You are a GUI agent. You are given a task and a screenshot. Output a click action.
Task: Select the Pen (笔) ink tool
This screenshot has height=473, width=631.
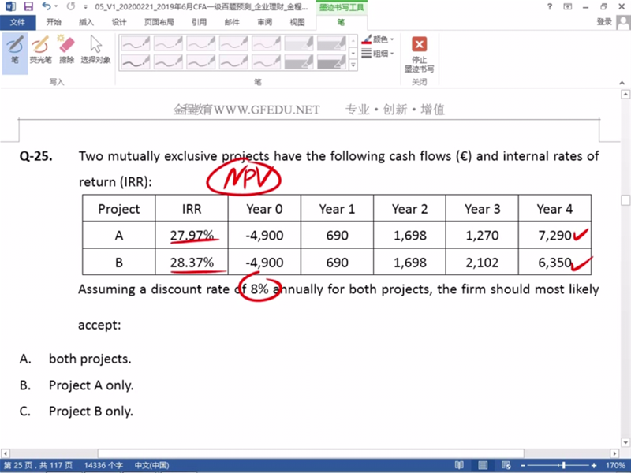tap(14, 49)
